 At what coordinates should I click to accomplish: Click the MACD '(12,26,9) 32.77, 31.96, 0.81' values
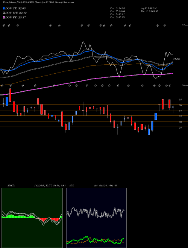tap(50, 186)
